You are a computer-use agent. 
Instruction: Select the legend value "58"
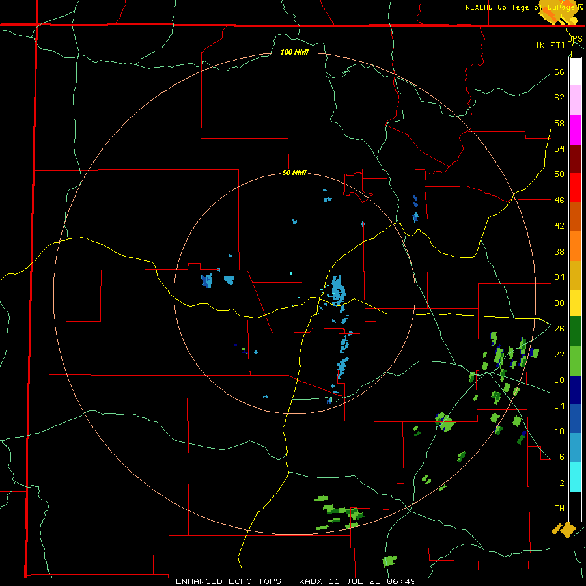(x=559, y=123)
